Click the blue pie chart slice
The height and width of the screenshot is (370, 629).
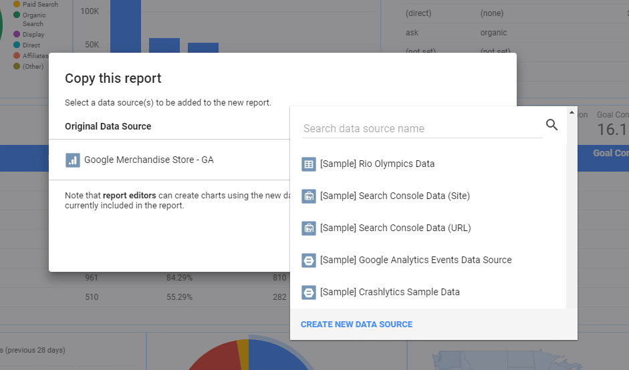coord(277,357)
